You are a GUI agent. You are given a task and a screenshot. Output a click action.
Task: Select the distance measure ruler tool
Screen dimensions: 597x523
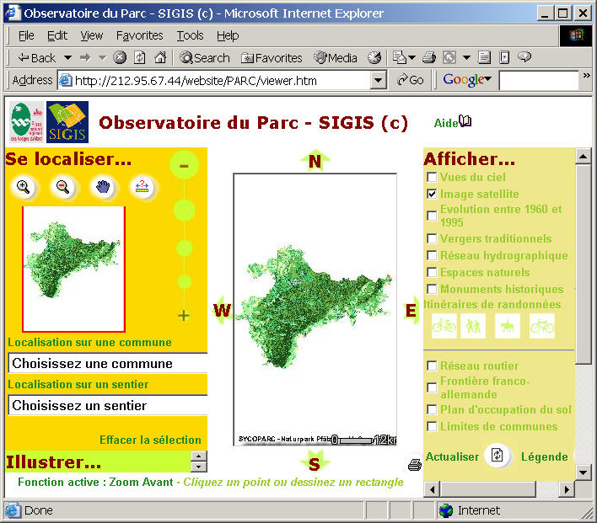[x=142, y=187]
